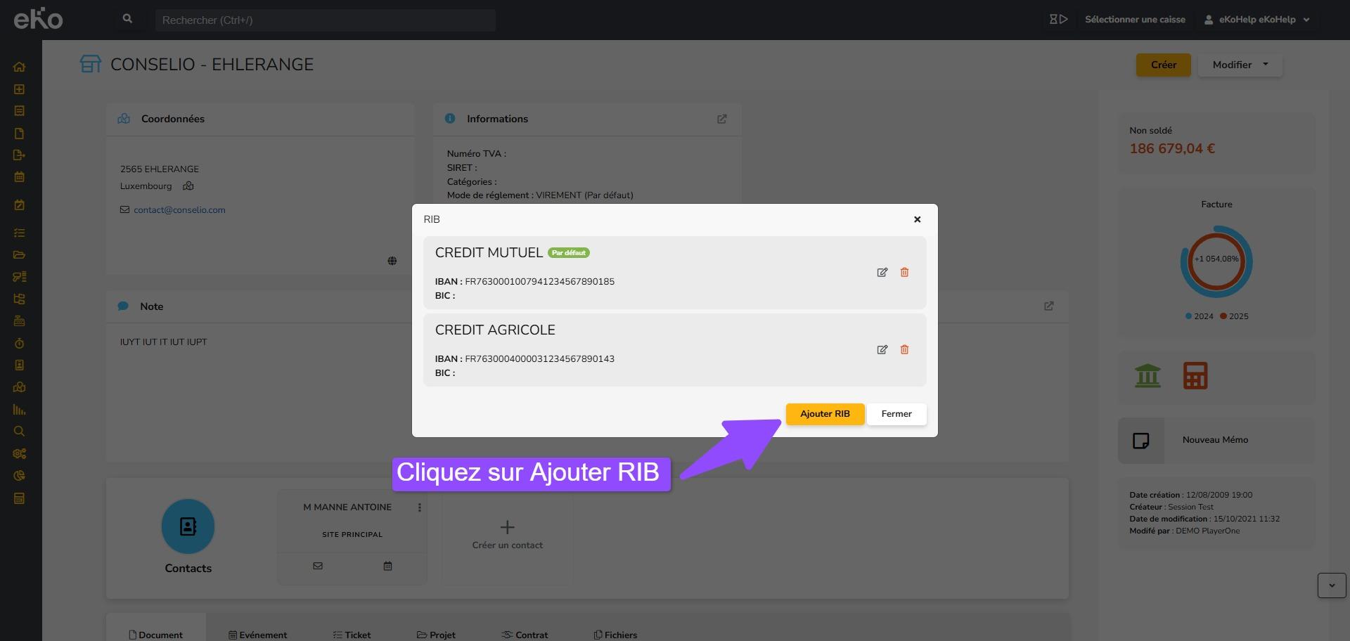Click the edit icon for CREDIT AGRICOLE RIB
The width and height of the screenshot is (1350, 641).
pyautogui.click(x=882, y=350)
